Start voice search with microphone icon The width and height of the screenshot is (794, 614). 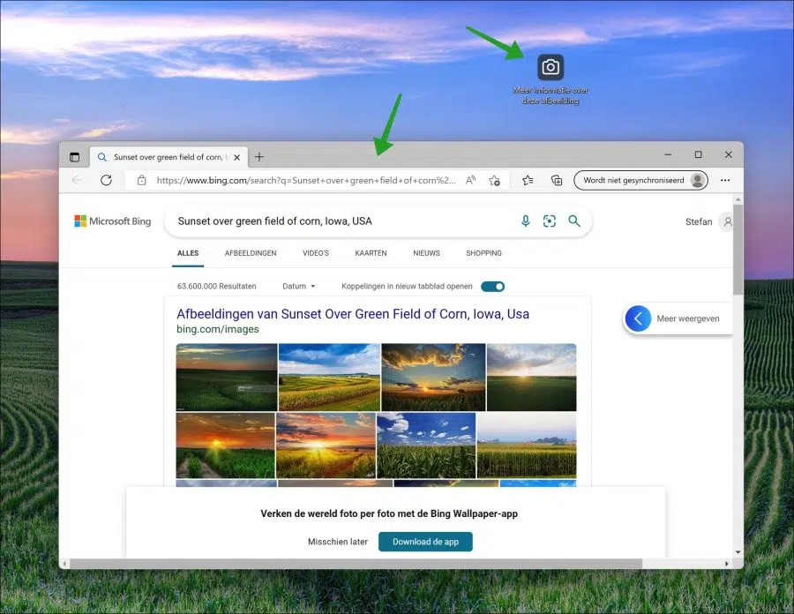coord(526,221)
